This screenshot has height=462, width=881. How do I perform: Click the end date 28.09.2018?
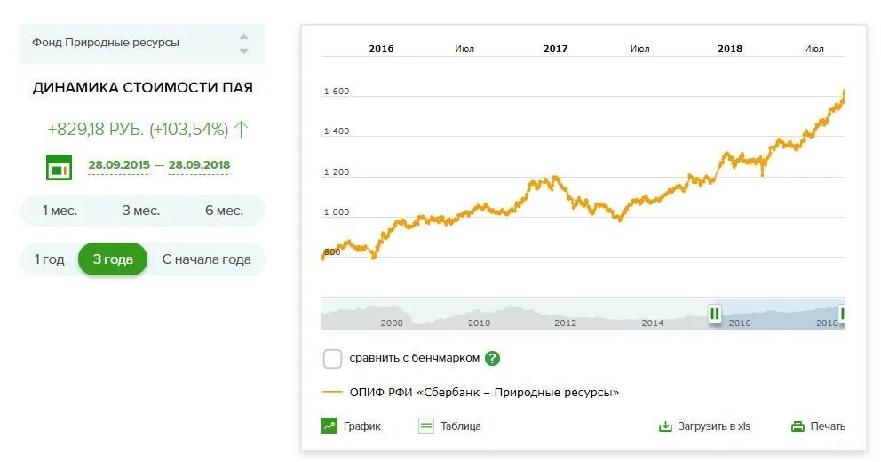click(x=199, y=164)
